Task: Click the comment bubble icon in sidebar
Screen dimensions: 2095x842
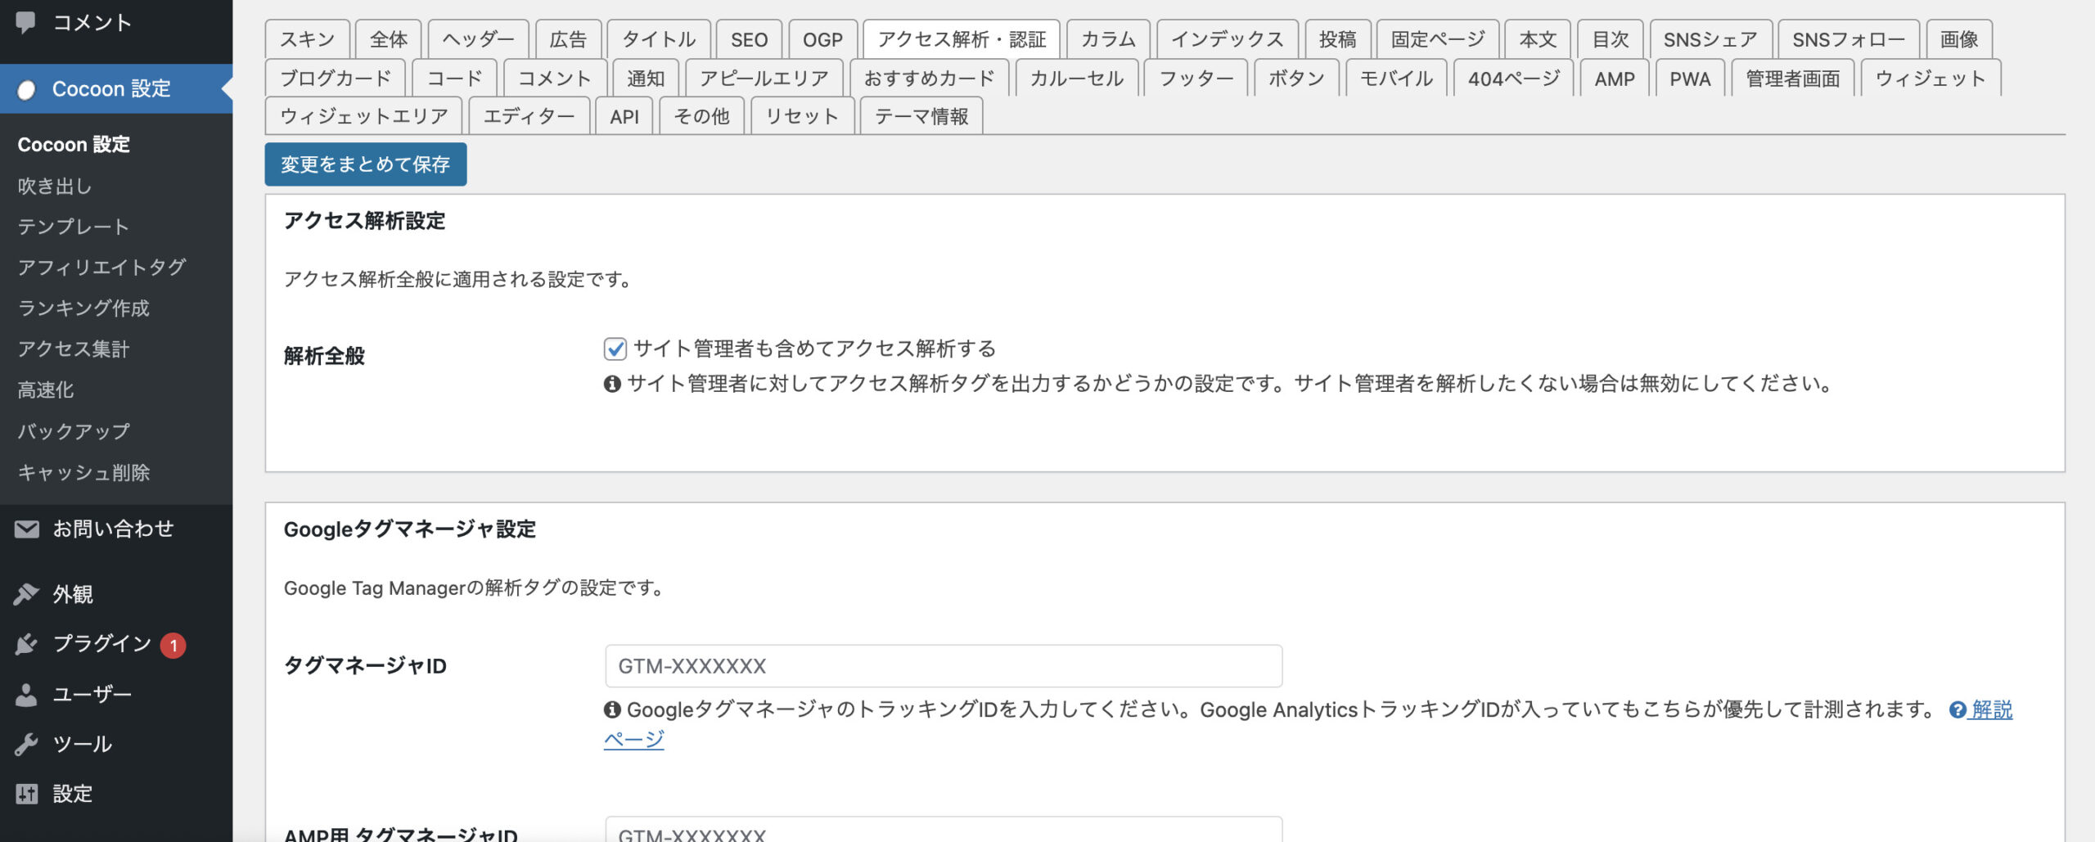Action: (26, 22)
